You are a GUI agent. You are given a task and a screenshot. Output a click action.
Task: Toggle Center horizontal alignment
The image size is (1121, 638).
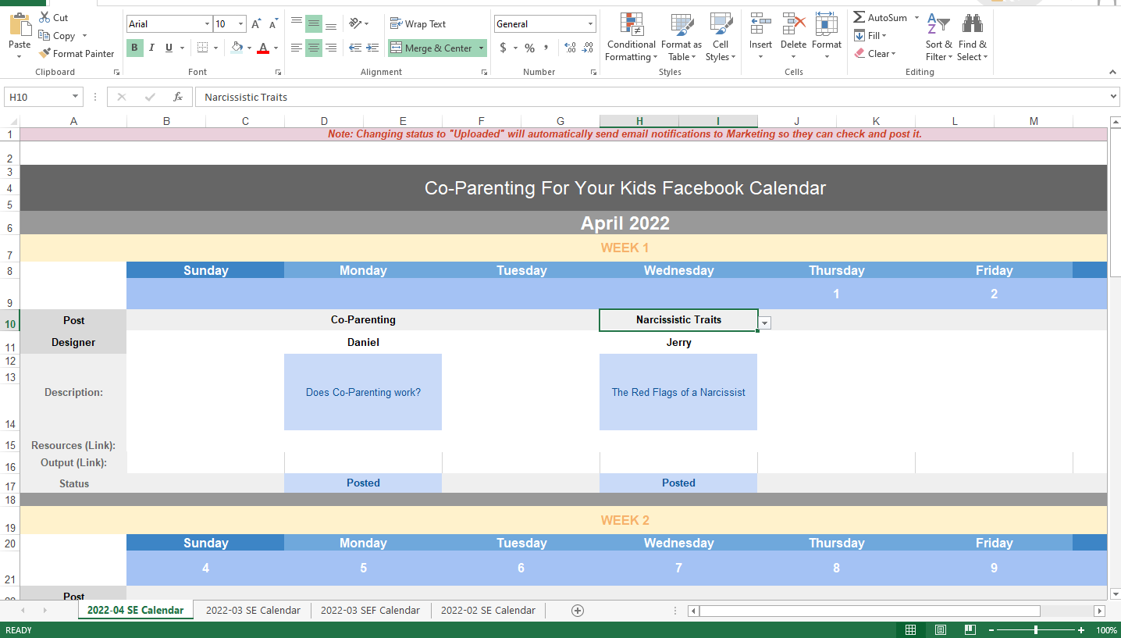tap(314, 48)
